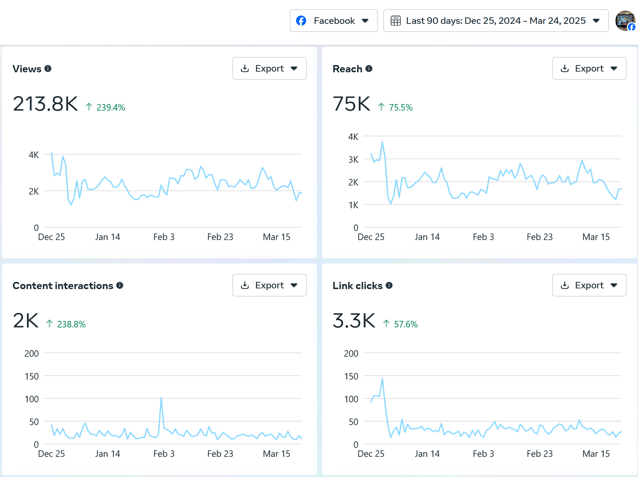The height and width of the screenshot is (477, 638).
Task: Click the Jan 14 label under the Content interactions chart
Action: click(108, 454)
